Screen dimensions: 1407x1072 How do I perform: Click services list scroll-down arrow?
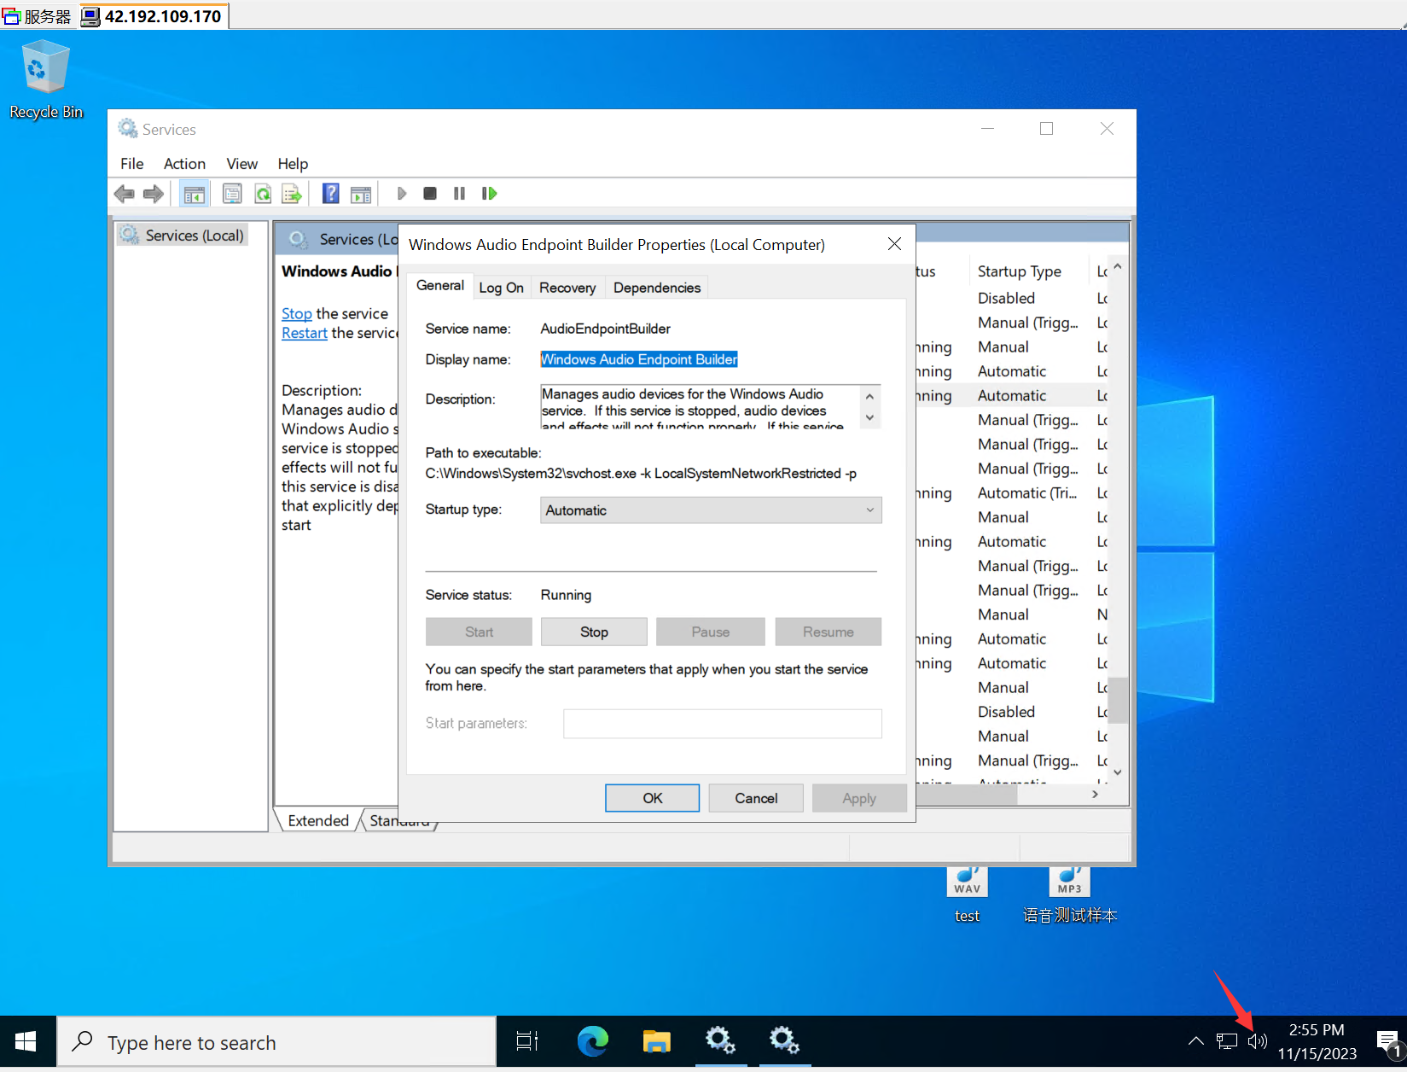tap(1118, 772)
